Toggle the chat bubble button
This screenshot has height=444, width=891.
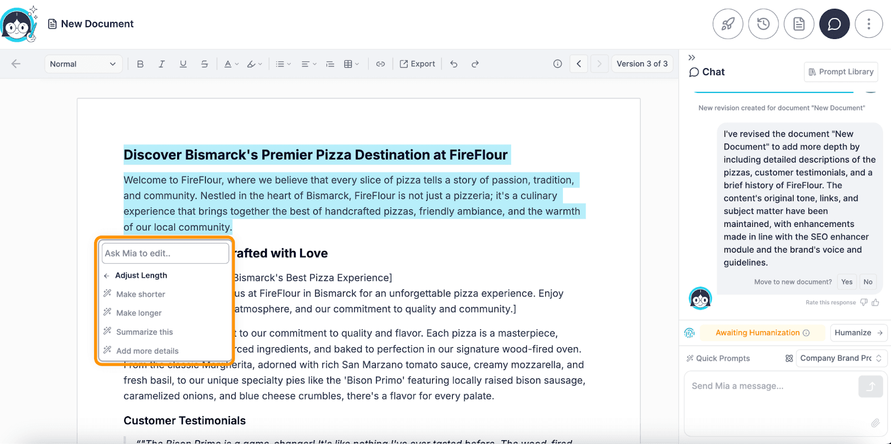click(x=835, y=24)
